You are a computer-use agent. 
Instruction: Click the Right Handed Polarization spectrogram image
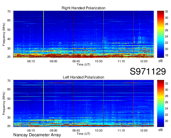[x=83, y=34]
